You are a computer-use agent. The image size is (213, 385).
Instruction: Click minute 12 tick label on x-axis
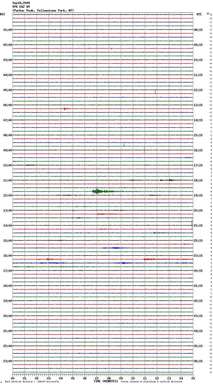157,378
